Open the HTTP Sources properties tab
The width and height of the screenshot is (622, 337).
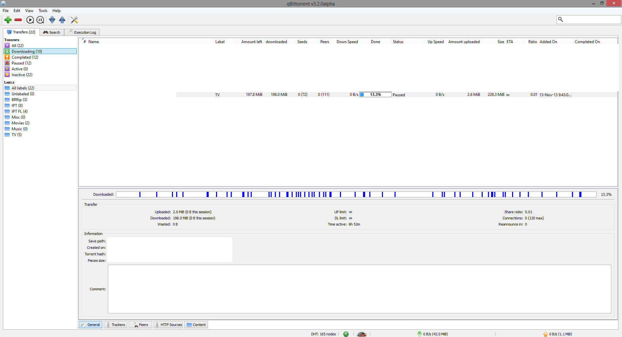(x=168, y=325)
